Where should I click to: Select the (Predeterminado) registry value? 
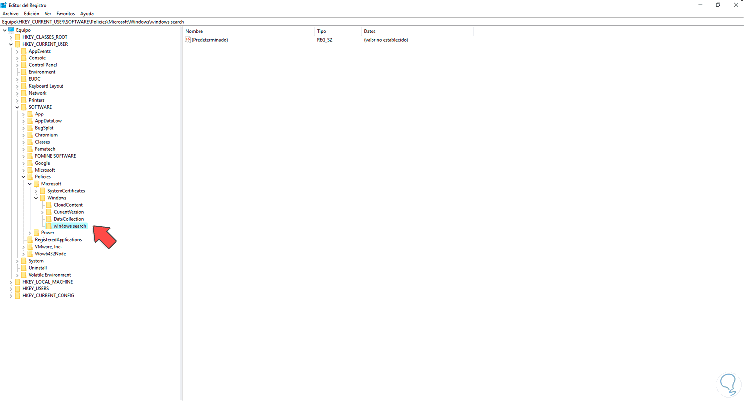click(209, 40)
